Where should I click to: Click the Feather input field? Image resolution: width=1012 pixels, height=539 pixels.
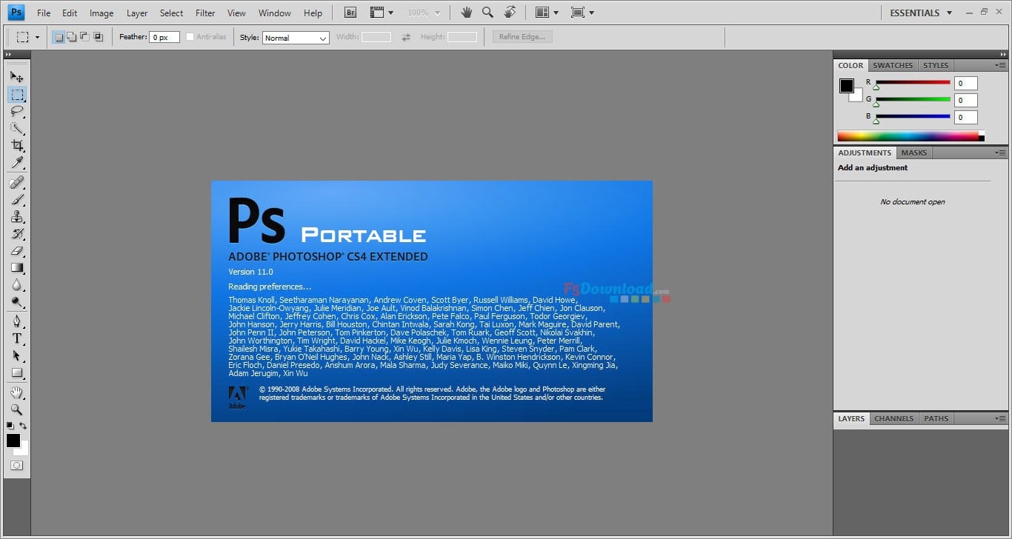tap(164, 37)
